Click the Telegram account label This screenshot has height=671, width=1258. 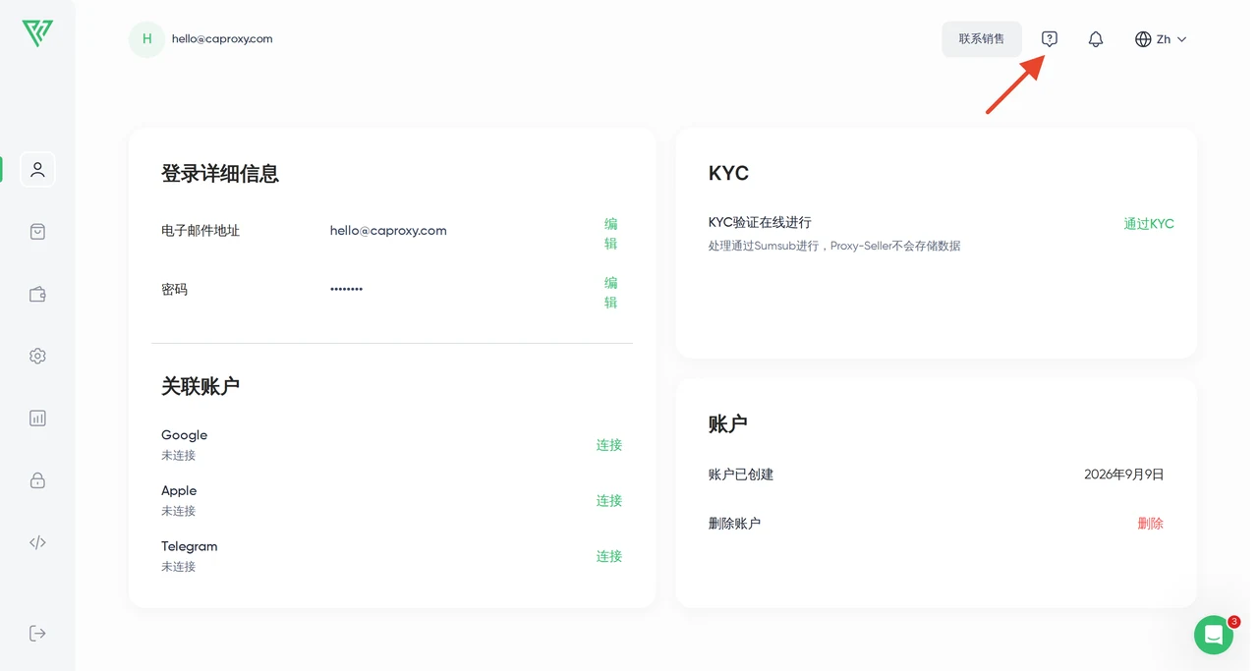tap(189, 546)
